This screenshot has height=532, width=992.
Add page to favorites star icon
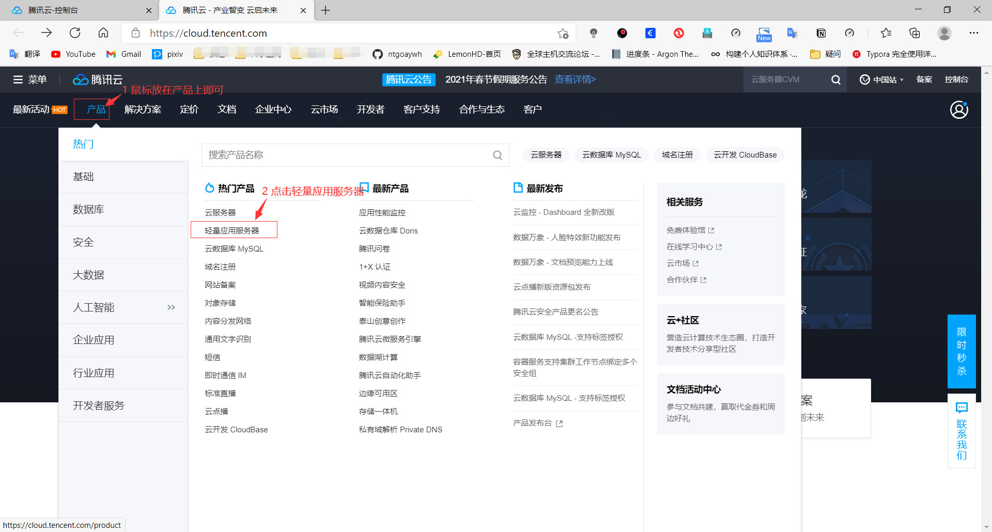pyautogui.click(x=563, y=34)
